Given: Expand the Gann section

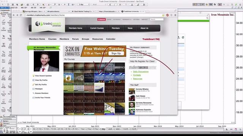Looking at the screenshot, I should click(8, 126).
